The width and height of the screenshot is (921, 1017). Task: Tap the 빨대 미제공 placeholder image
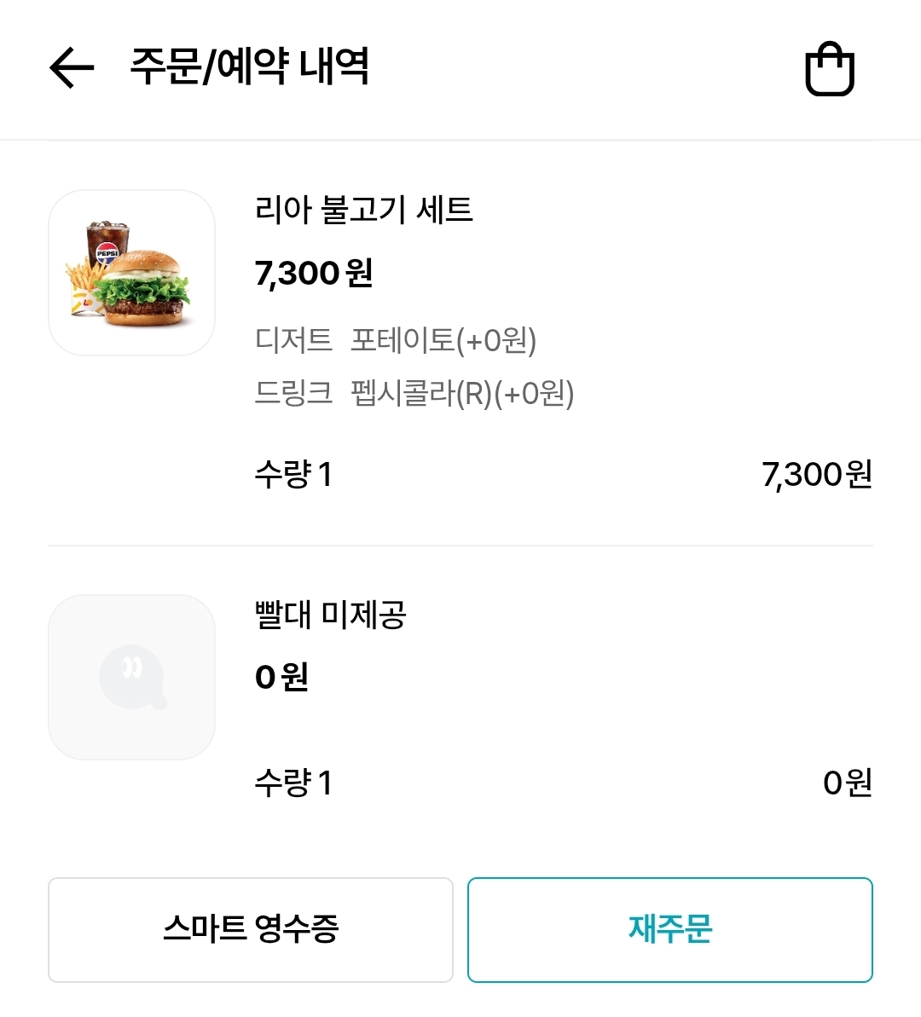point(132,677)
